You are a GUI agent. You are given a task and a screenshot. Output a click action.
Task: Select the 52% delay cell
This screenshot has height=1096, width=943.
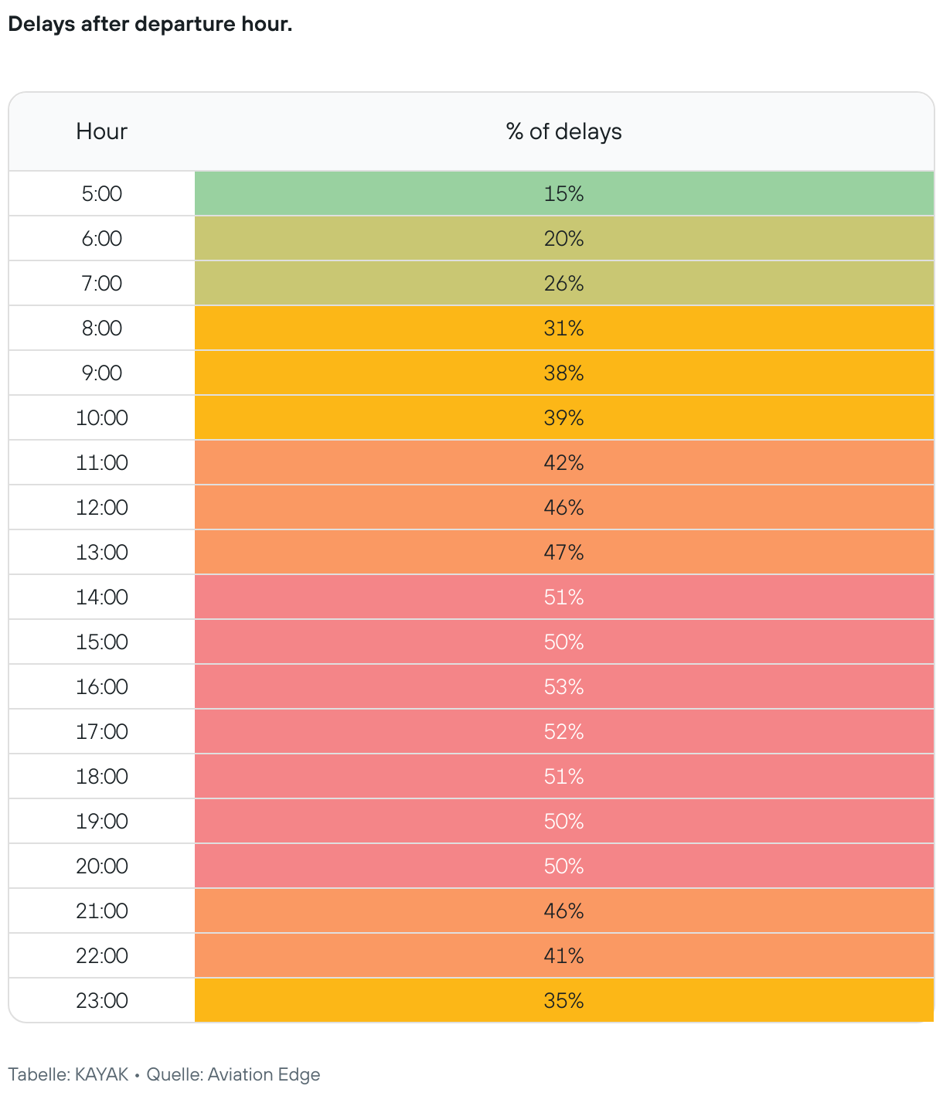(x=563, y=731)
